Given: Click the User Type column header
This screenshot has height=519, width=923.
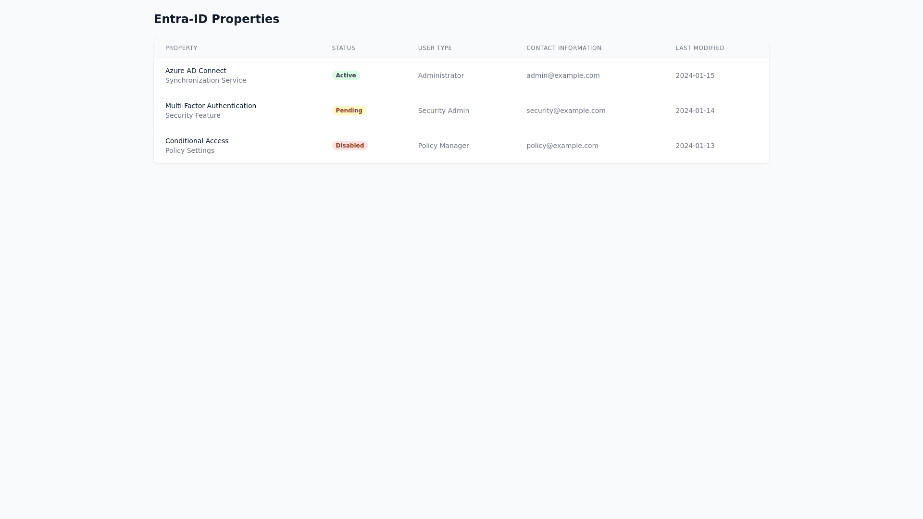Looking at the screenshot, I should (x=435, y=48).
